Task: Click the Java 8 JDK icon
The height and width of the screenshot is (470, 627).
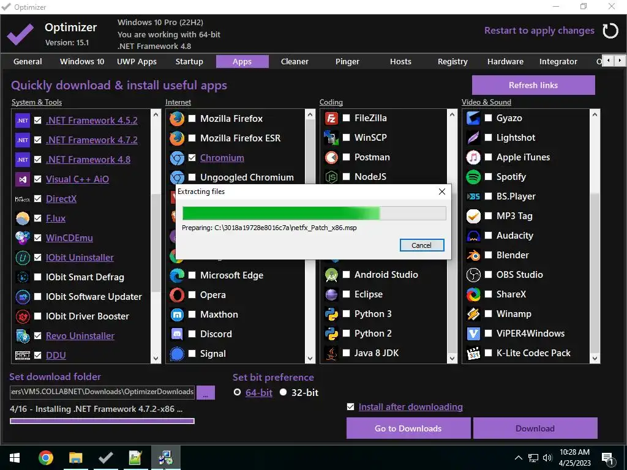Action: pyautogui.click(x=331, y=353)
